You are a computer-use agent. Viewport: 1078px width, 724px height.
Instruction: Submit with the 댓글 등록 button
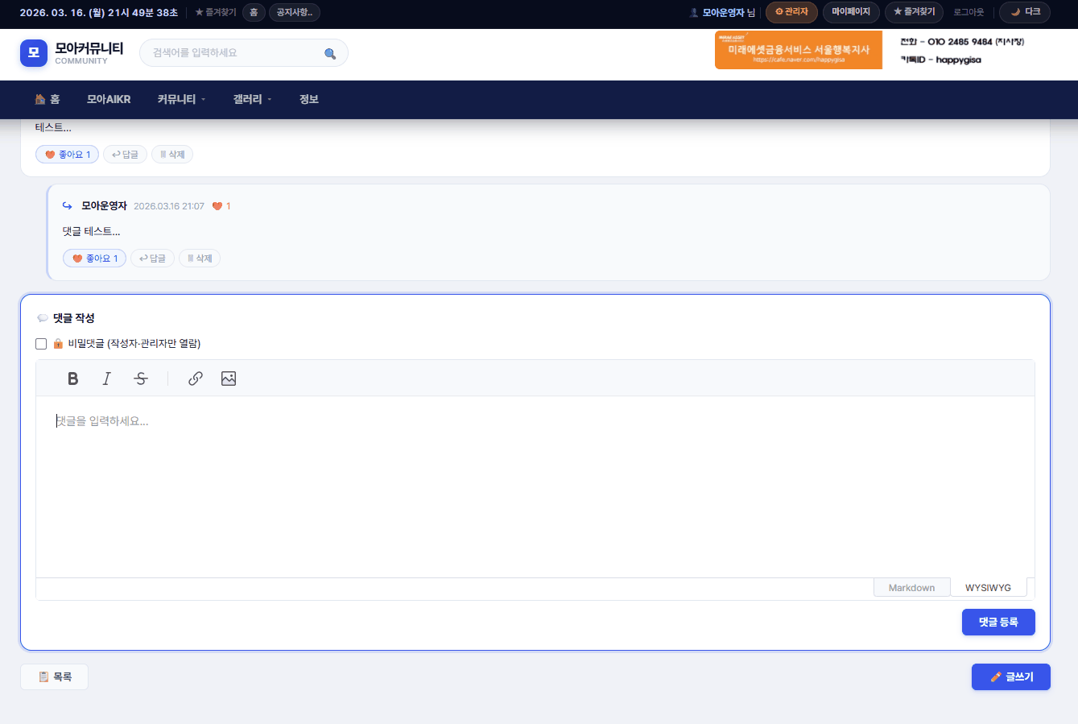coord(998,622)
